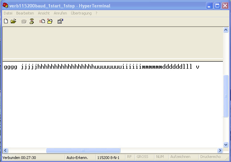
Task: Click the vertical scrollbar up arrow
Action: pos(226,30)
